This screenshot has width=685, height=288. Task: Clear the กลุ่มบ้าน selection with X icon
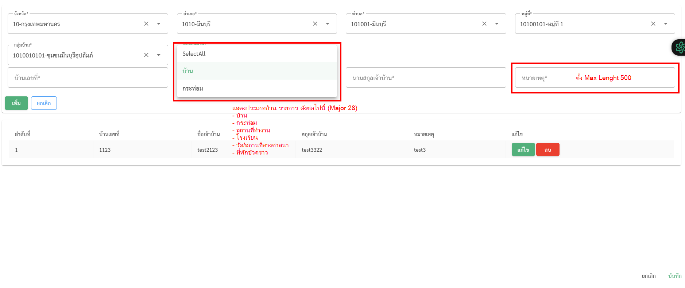(x=146, y=55)
